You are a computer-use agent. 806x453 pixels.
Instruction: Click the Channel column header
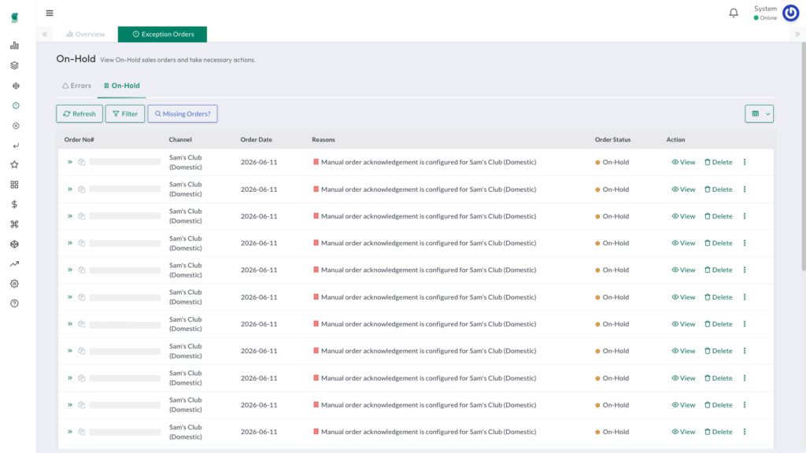(180, 140)
